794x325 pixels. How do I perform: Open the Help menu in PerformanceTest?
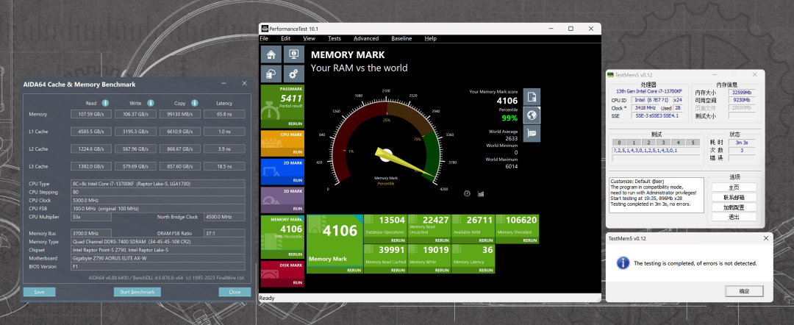click(430, 38)
